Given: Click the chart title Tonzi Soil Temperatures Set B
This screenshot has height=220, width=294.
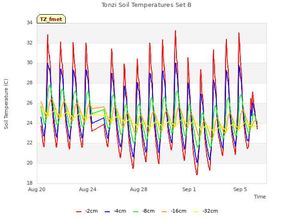Looking at the screenshot, I should pos(147,5).
